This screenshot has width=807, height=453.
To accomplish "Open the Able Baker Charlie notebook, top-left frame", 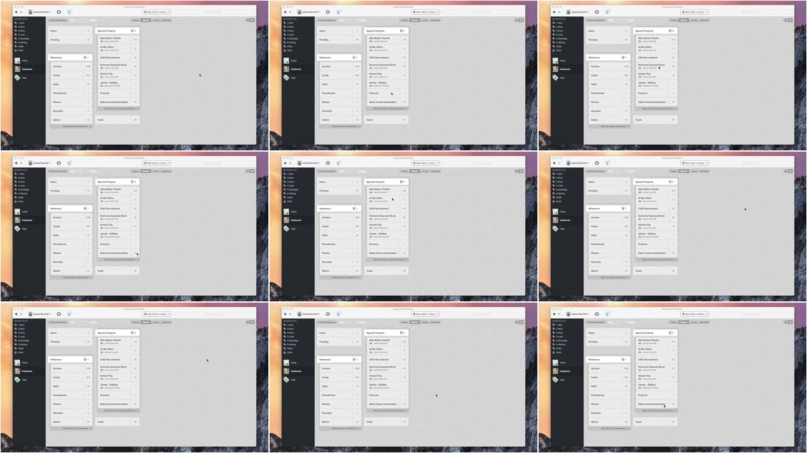I will (118, 40).
